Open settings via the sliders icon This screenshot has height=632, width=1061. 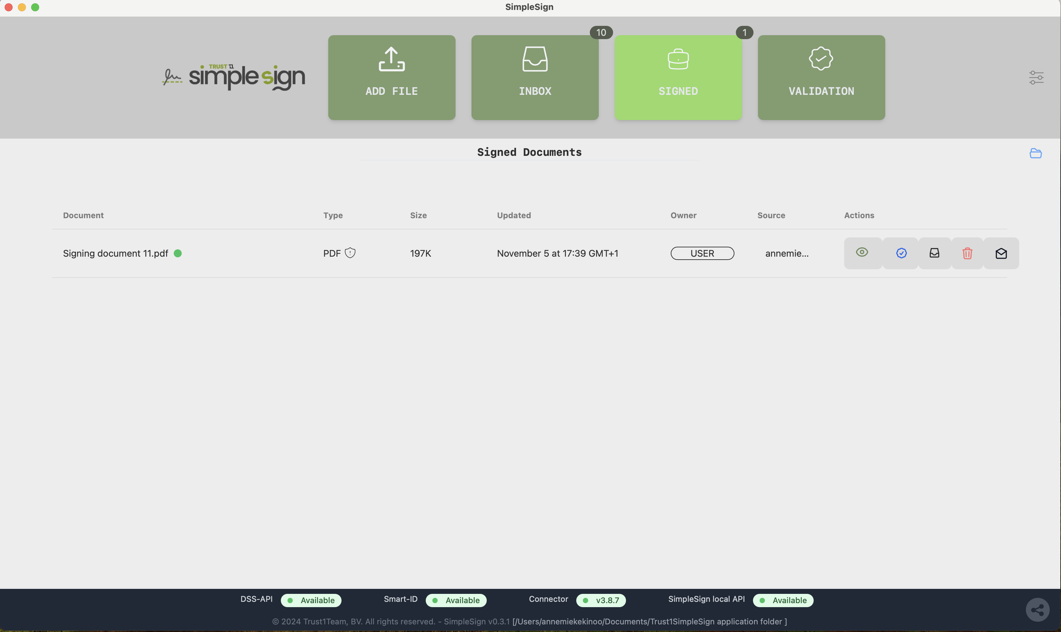(x=1036, y=78)
